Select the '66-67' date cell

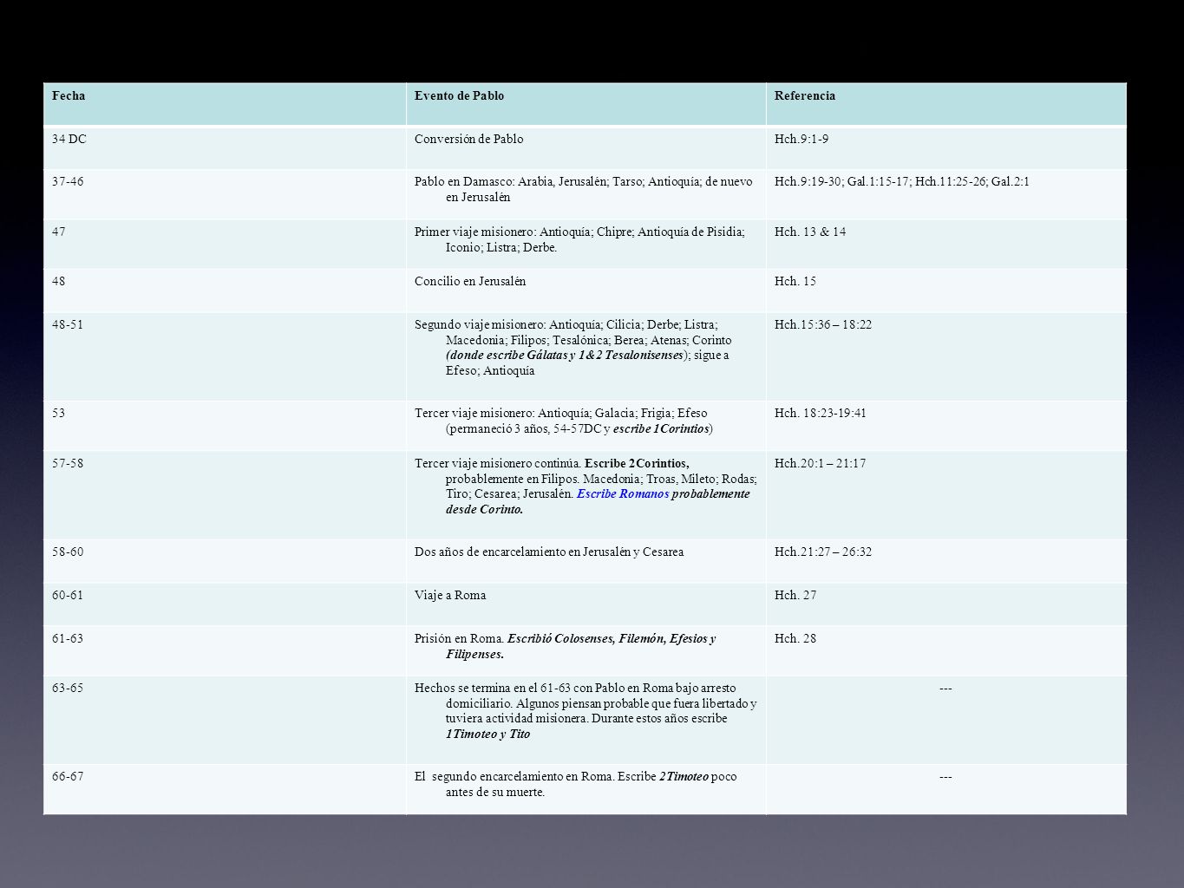click(225, 789)
